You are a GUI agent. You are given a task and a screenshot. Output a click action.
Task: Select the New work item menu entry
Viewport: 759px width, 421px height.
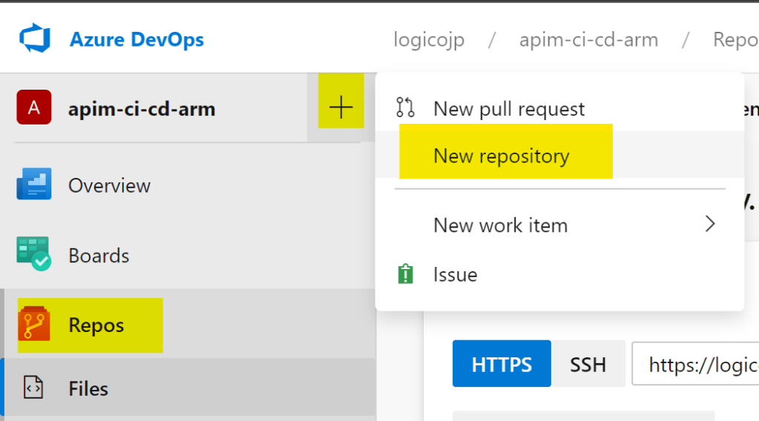point(500,225)
